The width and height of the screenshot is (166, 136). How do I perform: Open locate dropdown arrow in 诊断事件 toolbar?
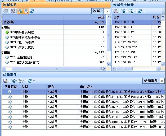pyautogui.click(x=24, y=81)
